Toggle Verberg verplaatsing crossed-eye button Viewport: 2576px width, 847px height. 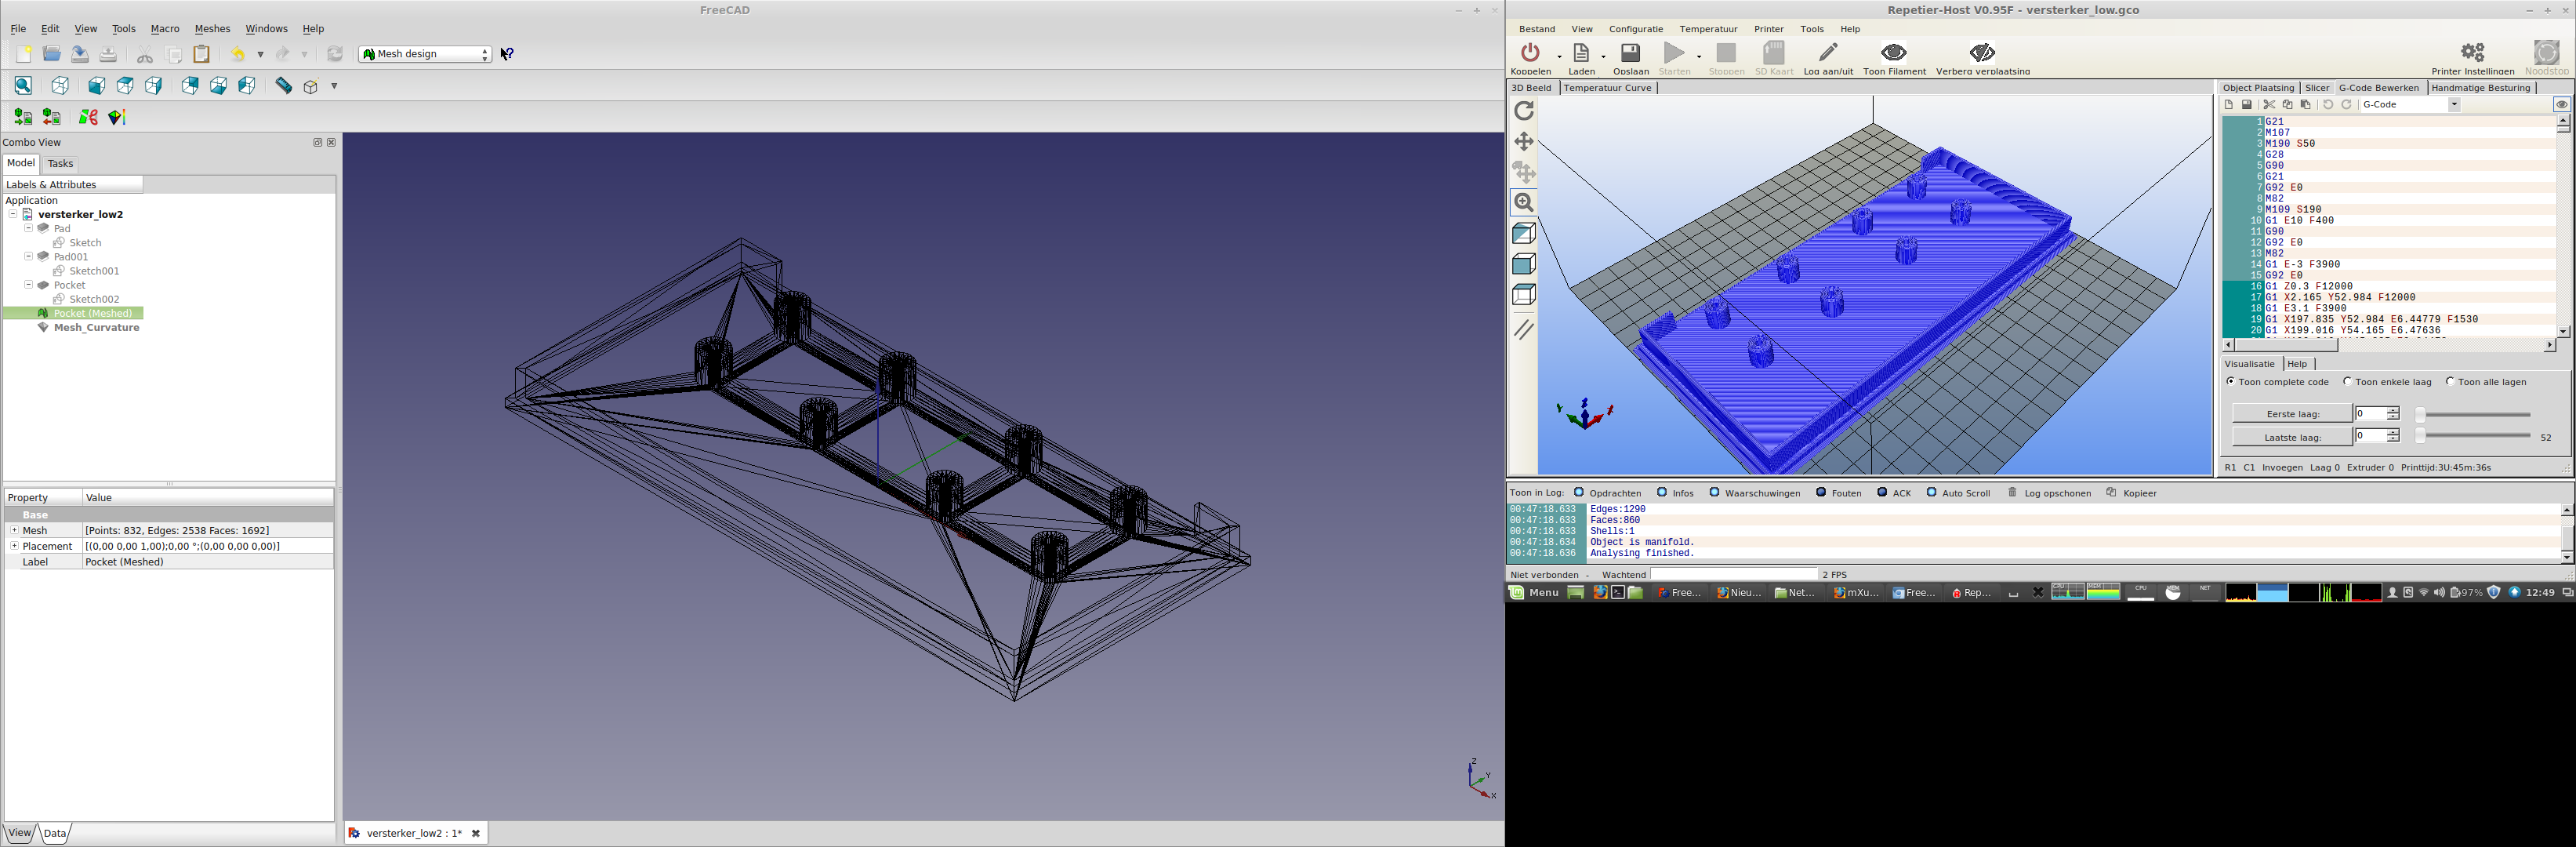pyautogui.click(x=1982, y=52)
